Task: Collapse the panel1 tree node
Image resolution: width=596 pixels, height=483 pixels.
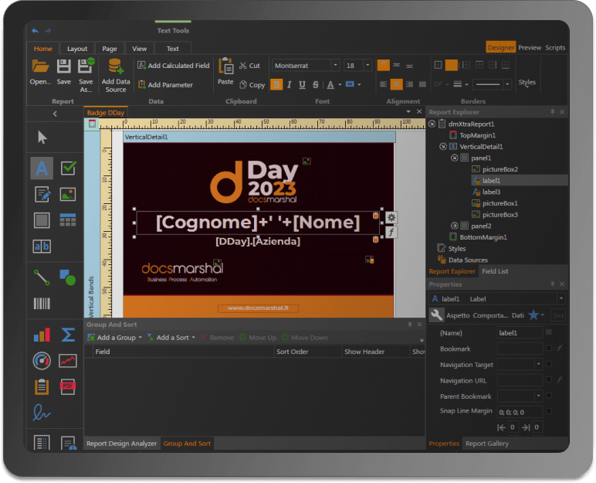Action: coord(455,158)
